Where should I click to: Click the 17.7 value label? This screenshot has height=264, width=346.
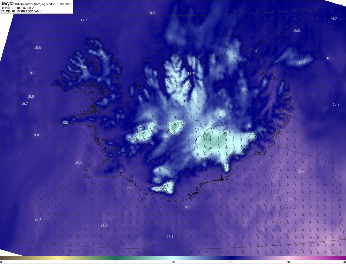coord(84,20)
